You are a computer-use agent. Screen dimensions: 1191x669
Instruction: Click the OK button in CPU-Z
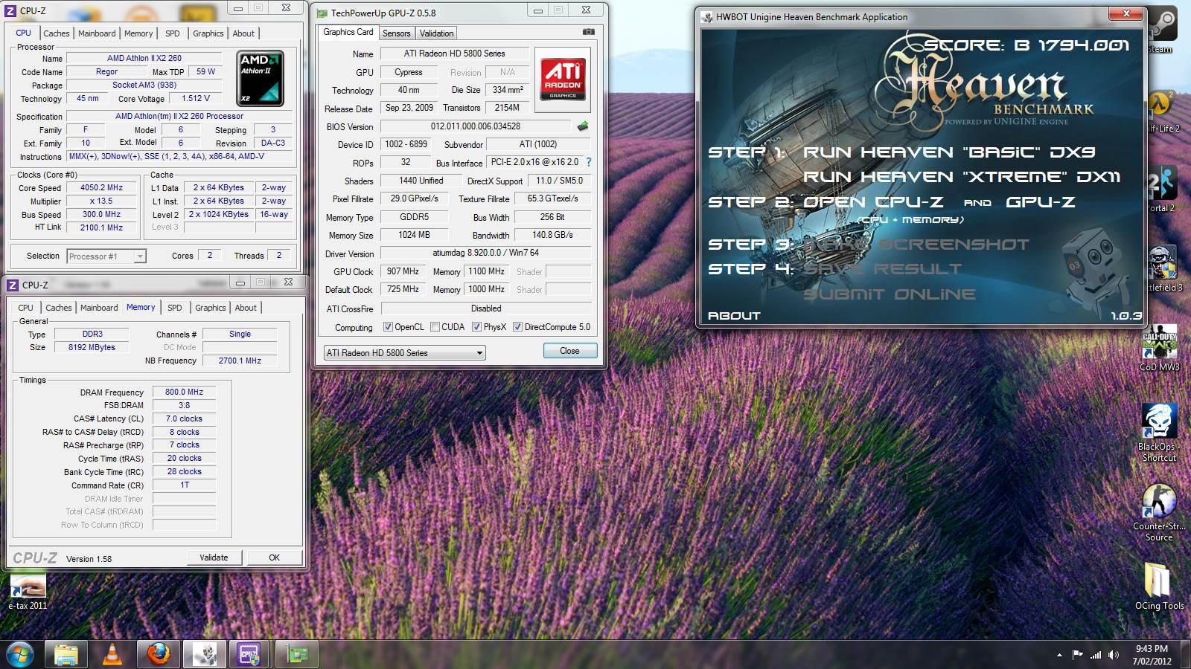tap(274, 557)
